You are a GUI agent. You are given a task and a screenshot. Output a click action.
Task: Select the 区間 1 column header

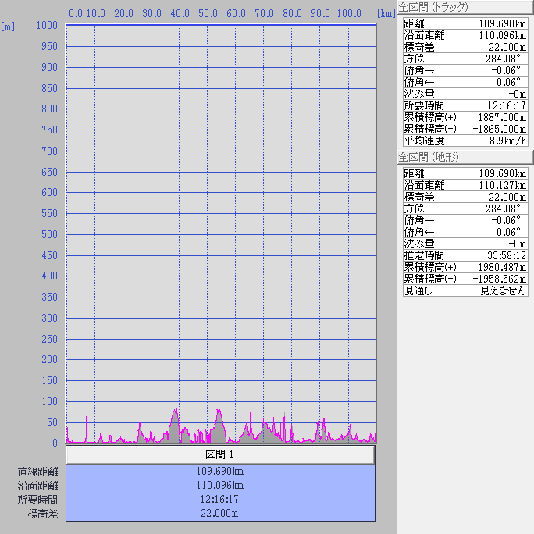tap(220, 454)
